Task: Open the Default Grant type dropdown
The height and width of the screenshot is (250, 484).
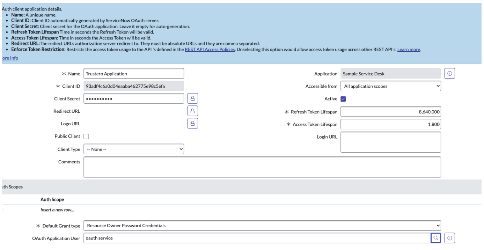Action: (x=262, y=226)
